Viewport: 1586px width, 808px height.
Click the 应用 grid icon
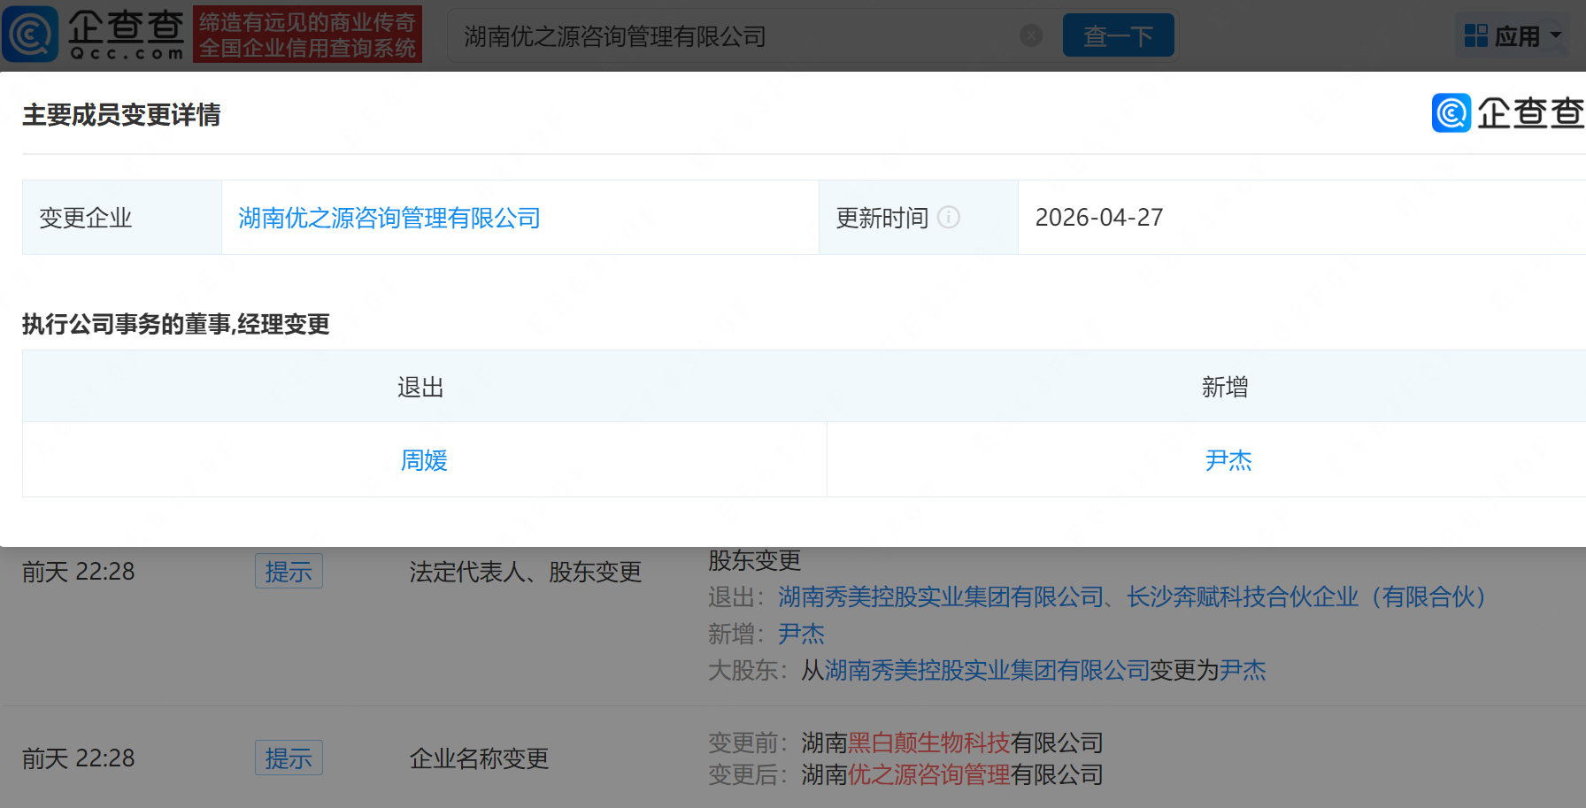(x=1476, y=35)
